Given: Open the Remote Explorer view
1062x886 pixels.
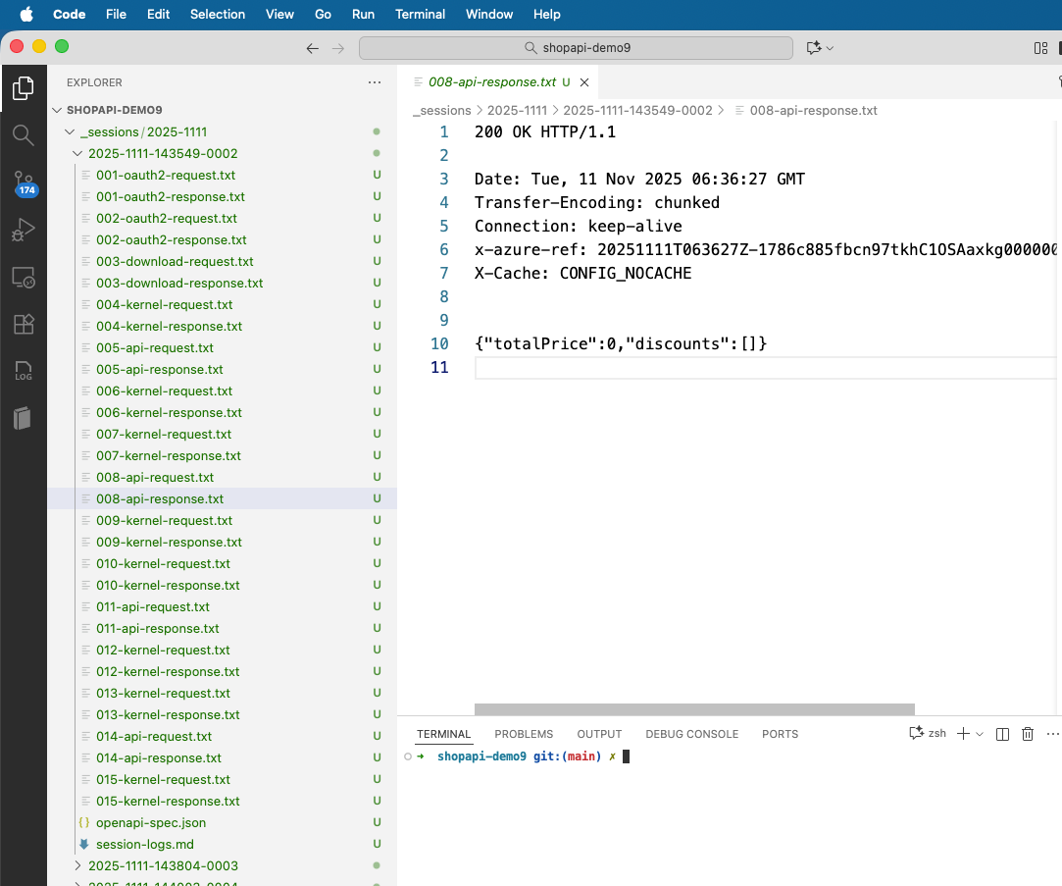Looking at the screenshot, I should coord(23,278).
